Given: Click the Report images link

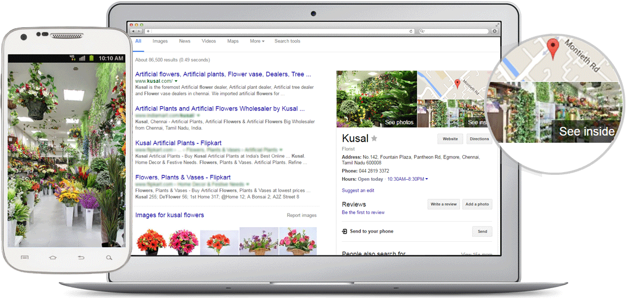Looking at the screenshot, I should 302,215.
